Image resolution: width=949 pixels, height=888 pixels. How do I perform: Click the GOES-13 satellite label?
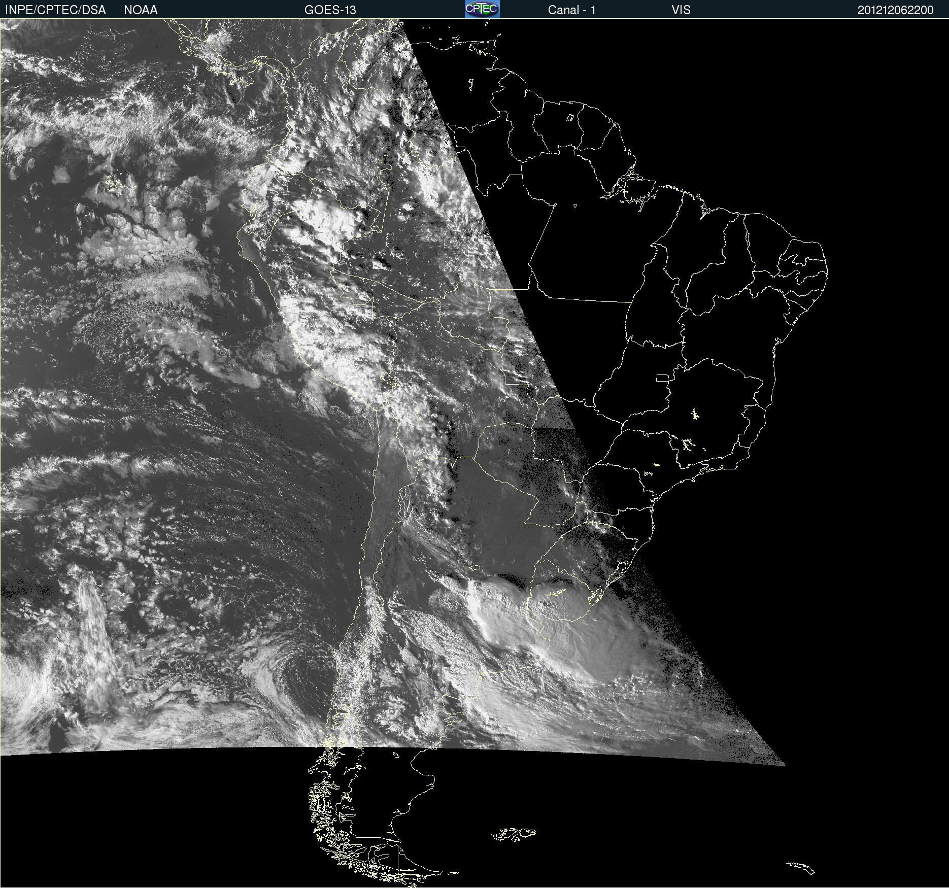coord(330,10)
